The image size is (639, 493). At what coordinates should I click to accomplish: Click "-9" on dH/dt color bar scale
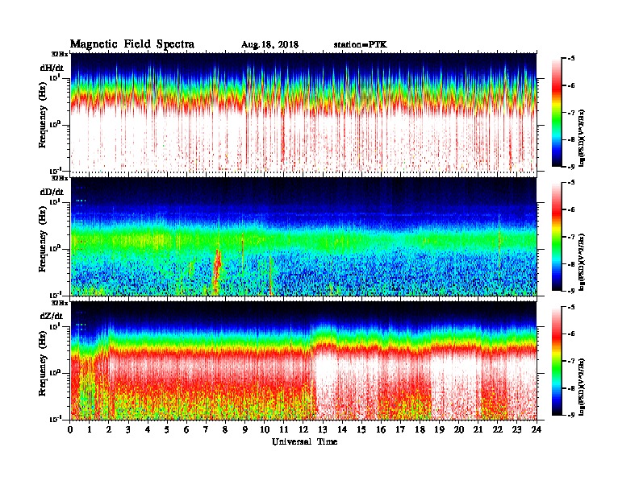pyautogui.click(x=571, y=167)
